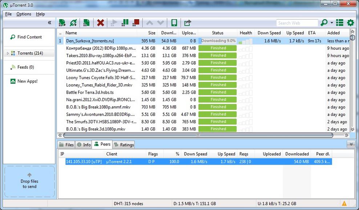Select peer 141.105.33.10 [uTP]
The width and height of the screenshot is (359, 210).
(x=198, y=161)
